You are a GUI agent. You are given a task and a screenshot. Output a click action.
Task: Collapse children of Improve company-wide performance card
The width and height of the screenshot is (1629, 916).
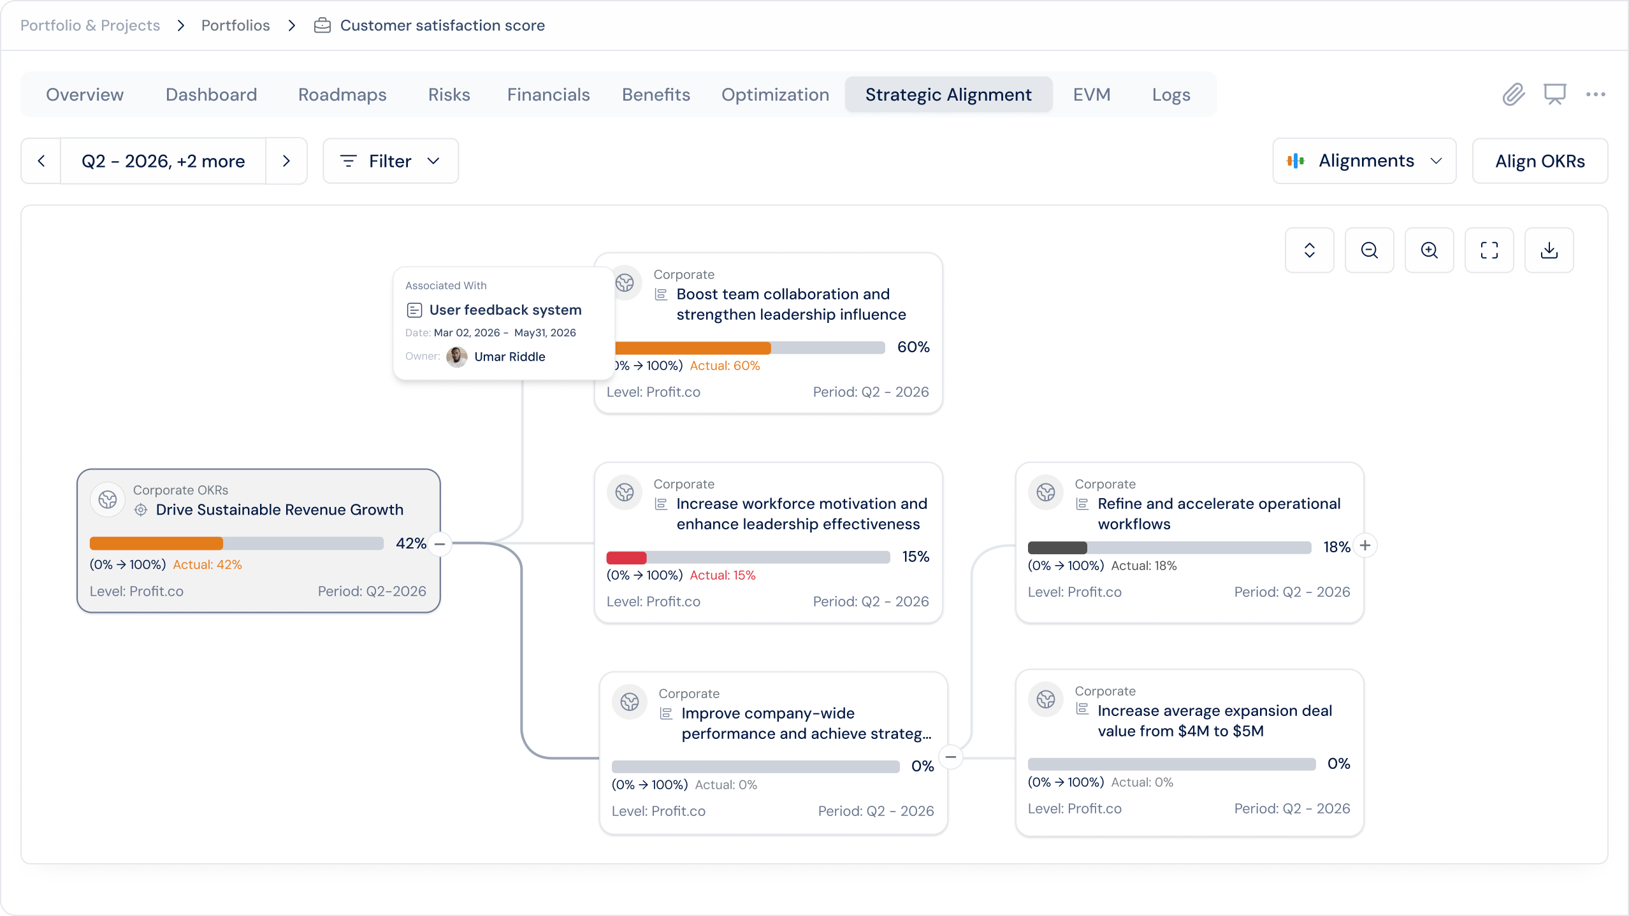point(951,757)
